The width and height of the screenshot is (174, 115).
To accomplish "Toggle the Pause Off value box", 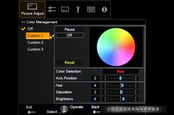I will coord(70,36).
